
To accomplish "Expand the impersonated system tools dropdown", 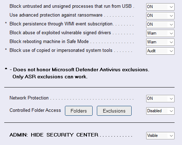I will pyautogui.click(x=160, y=51).
